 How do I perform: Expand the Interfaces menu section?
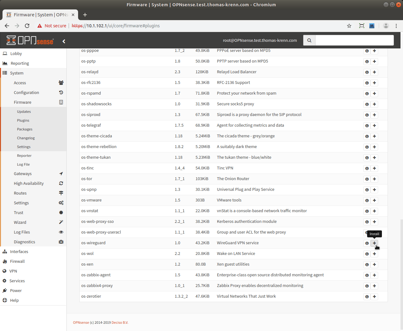pyautogui.click(x=19, y=251)
